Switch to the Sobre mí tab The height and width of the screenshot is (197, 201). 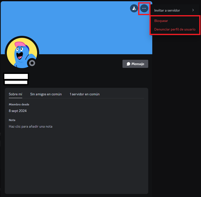coord(15,94)
